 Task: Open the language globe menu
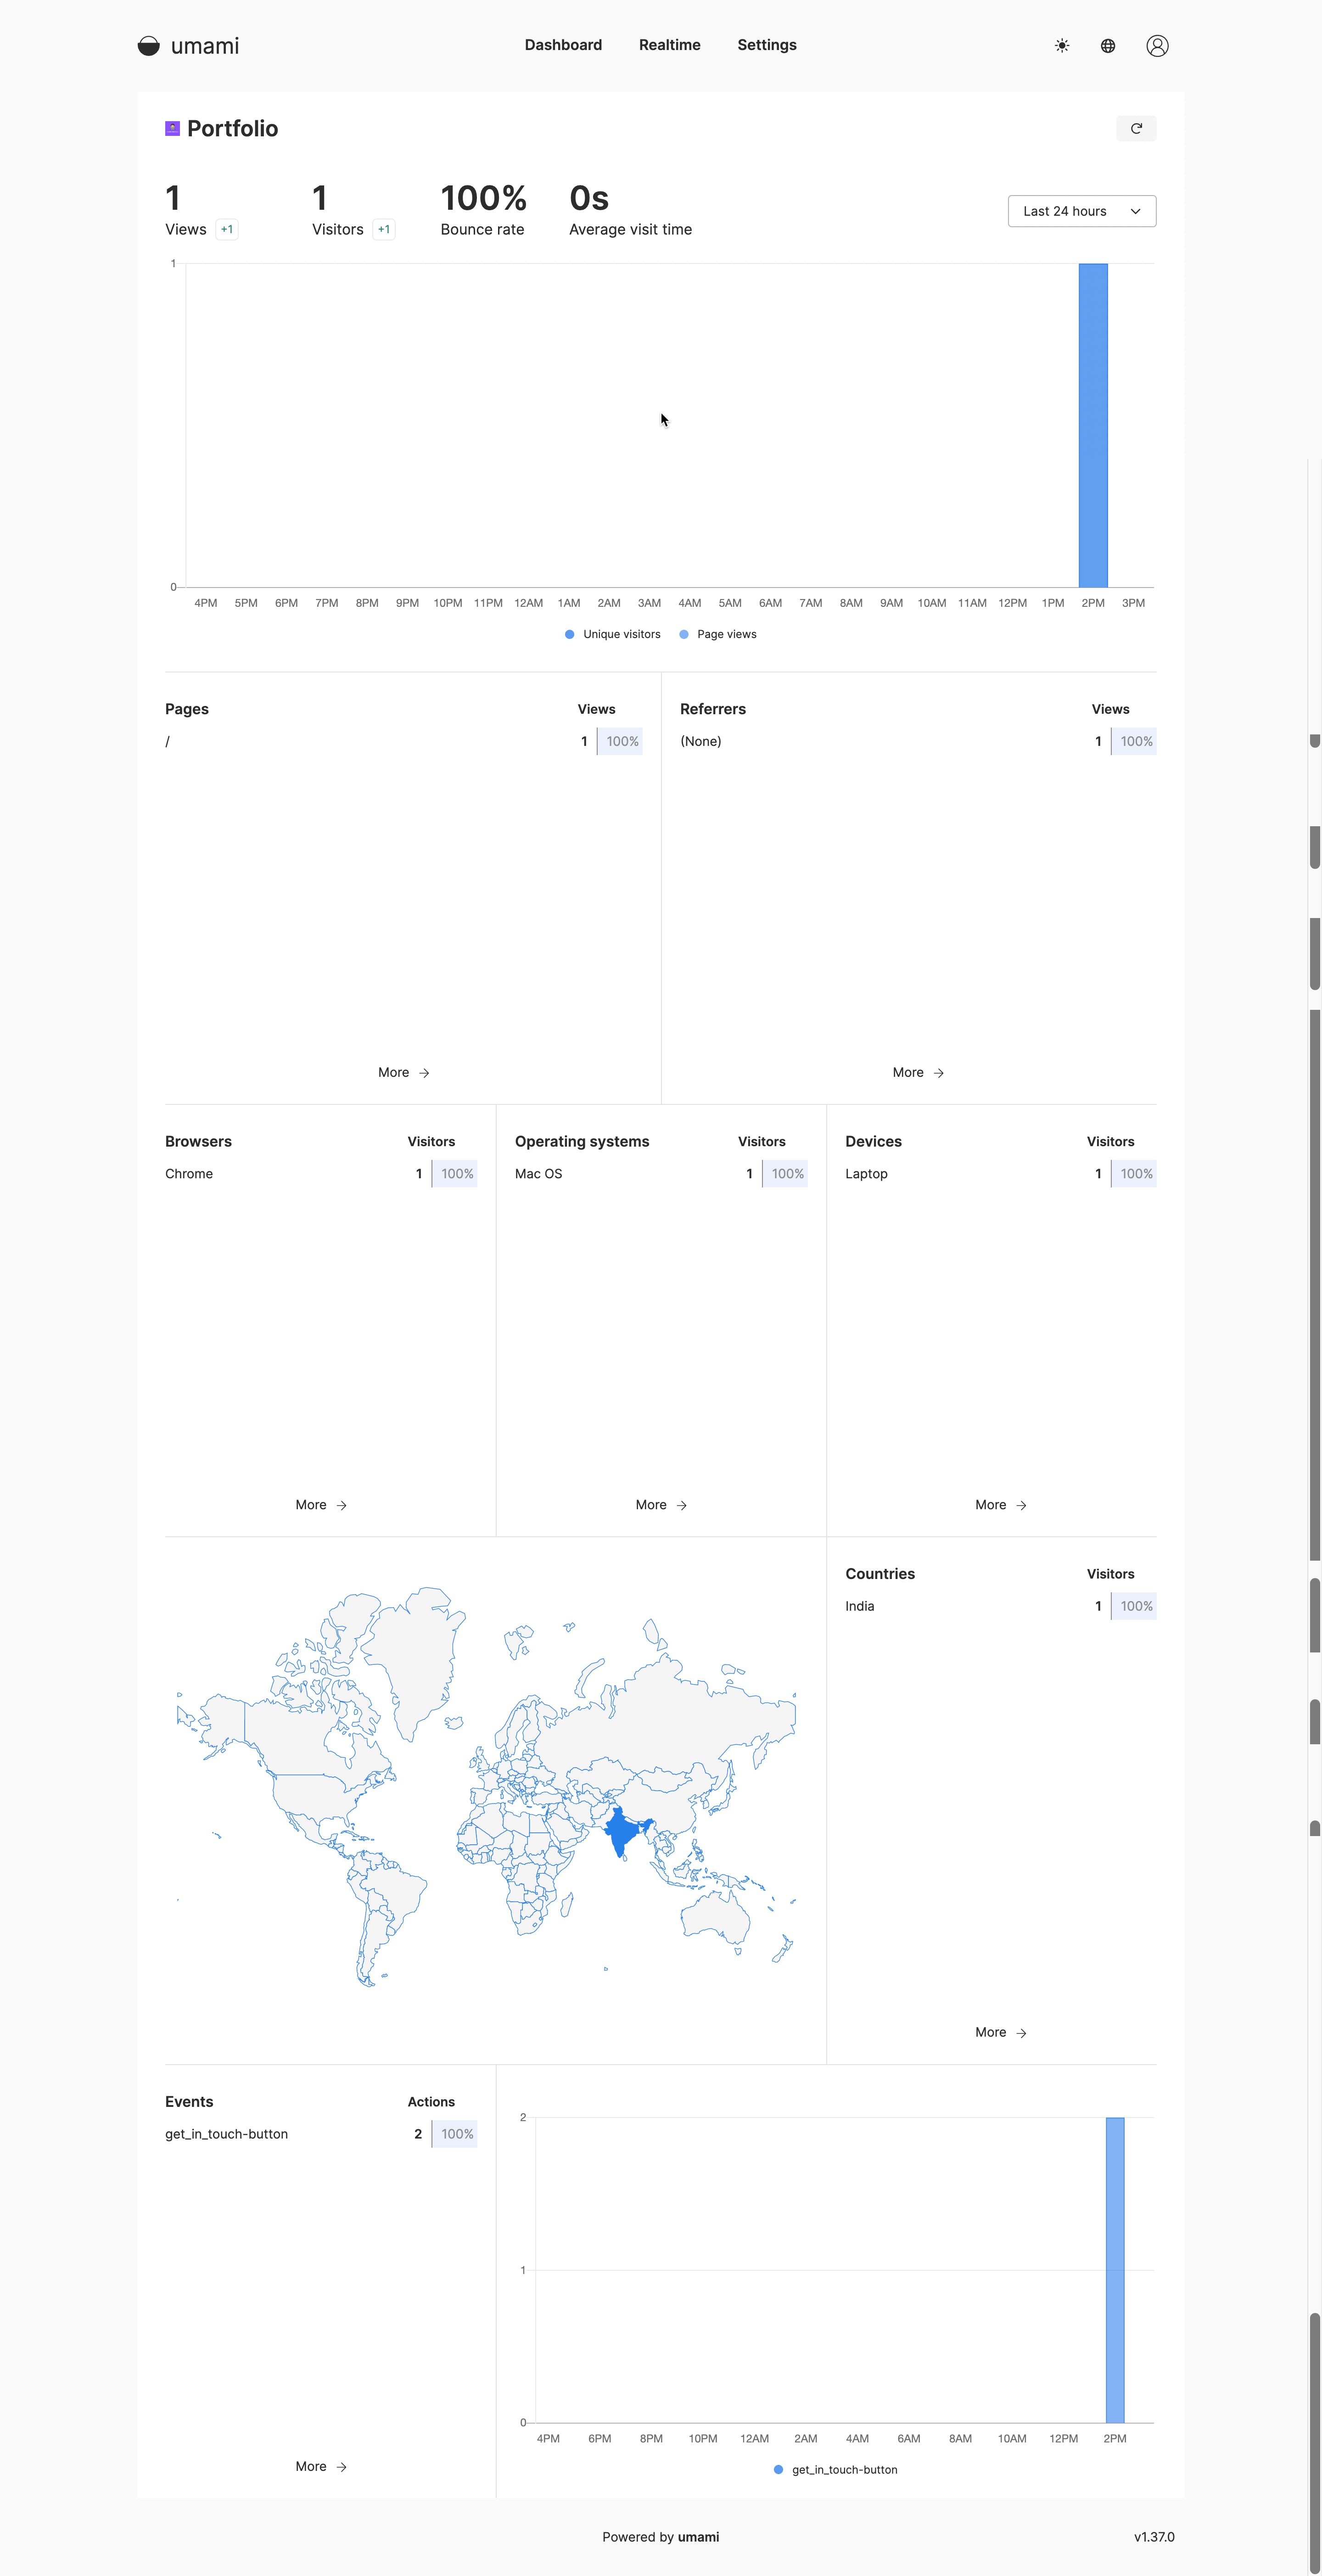click(1107, 46)
